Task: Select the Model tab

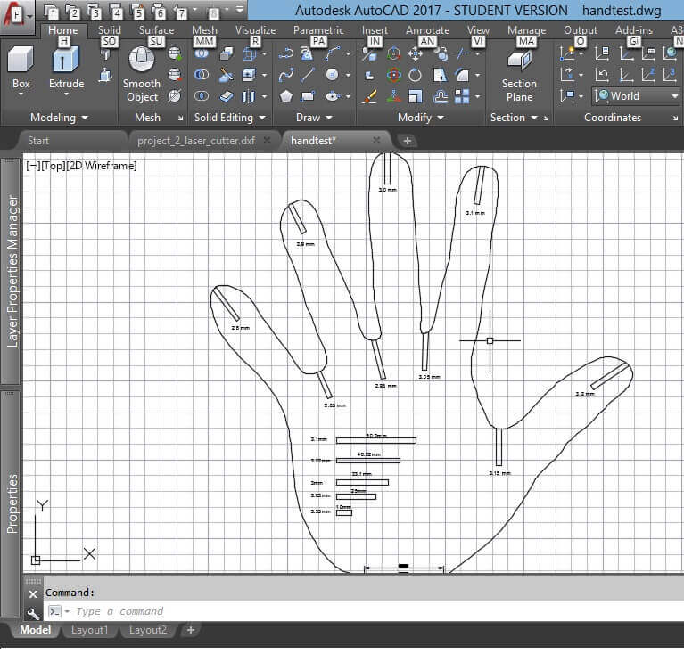Action: click(x=36, y=631)
